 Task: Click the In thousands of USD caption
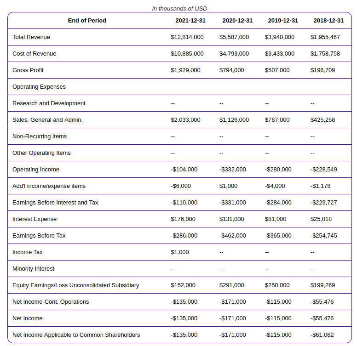click(179, 9)
